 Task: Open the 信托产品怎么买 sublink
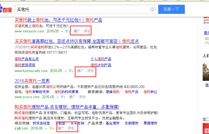pos(27,59)
